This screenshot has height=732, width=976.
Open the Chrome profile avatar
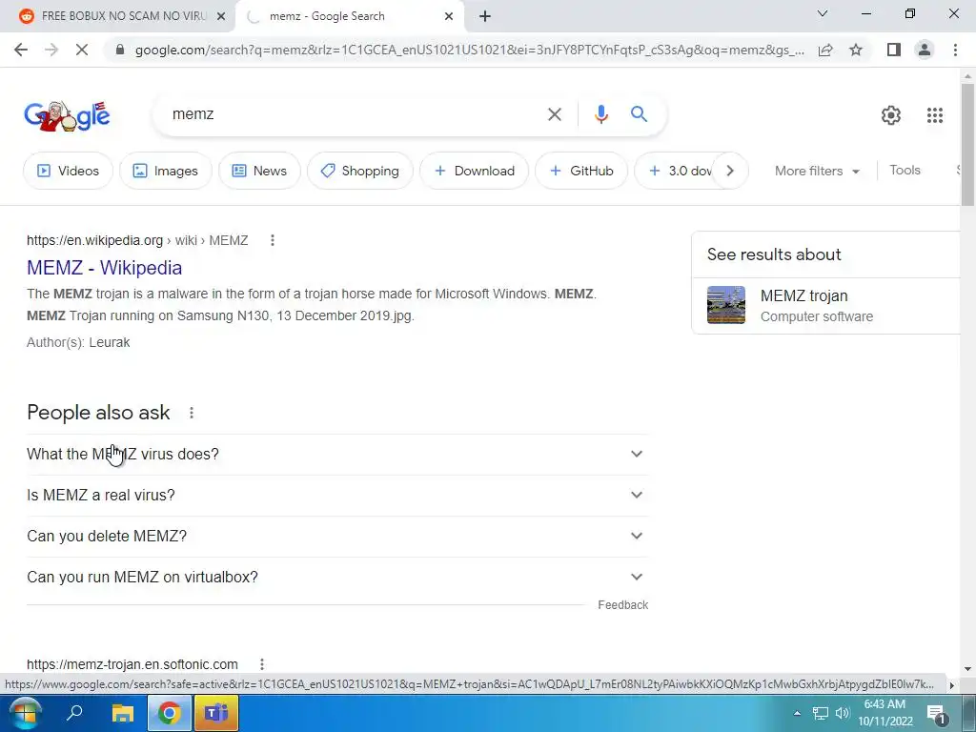[925, 50]
